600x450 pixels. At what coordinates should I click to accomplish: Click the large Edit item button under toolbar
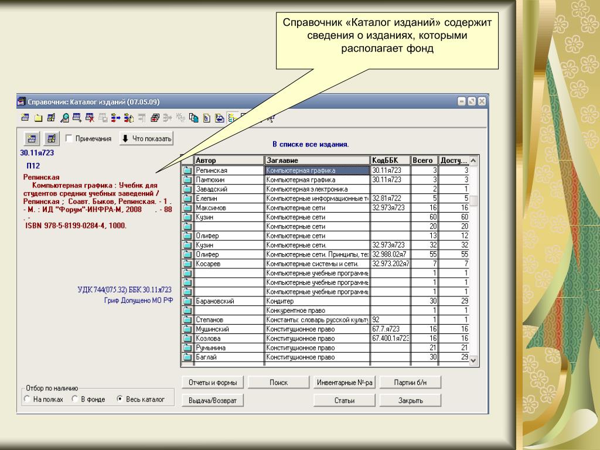[52, 138]
